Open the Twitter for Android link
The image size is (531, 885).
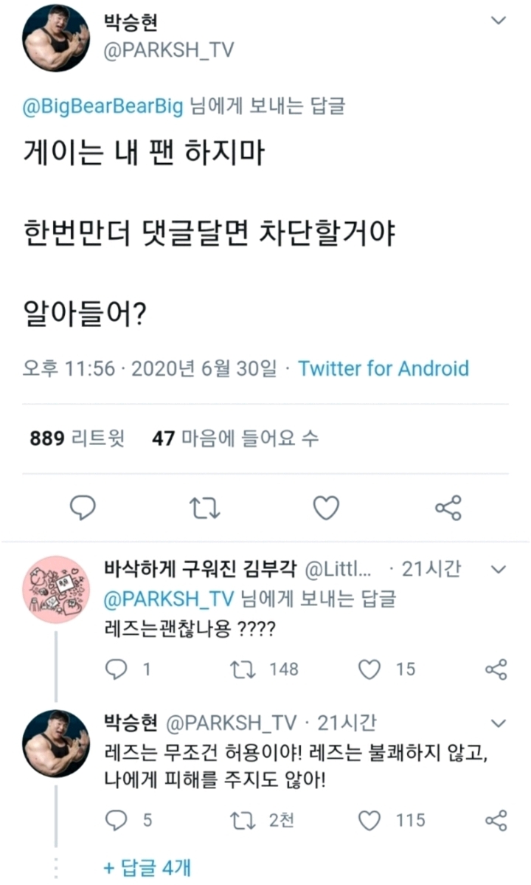coord(383,368)
